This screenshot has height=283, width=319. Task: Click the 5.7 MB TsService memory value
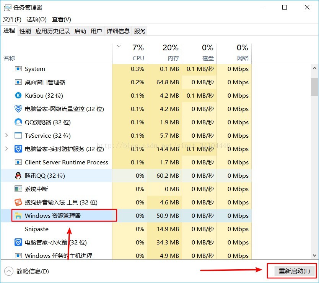pos(169,135)
